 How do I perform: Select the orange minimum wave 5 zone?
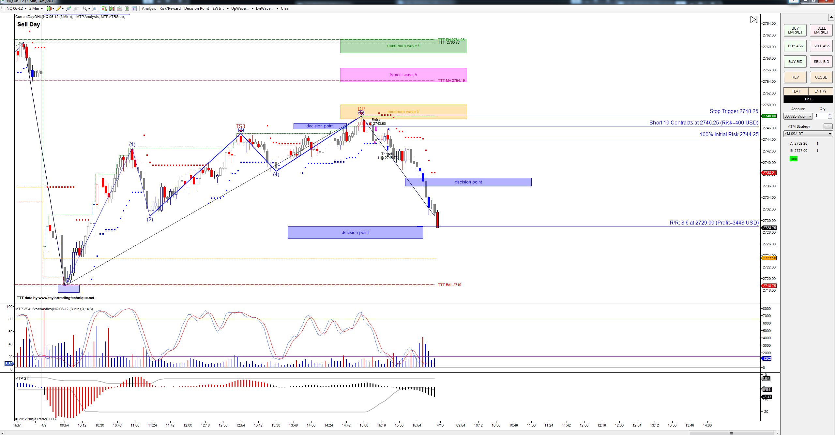tap(403, 111)
